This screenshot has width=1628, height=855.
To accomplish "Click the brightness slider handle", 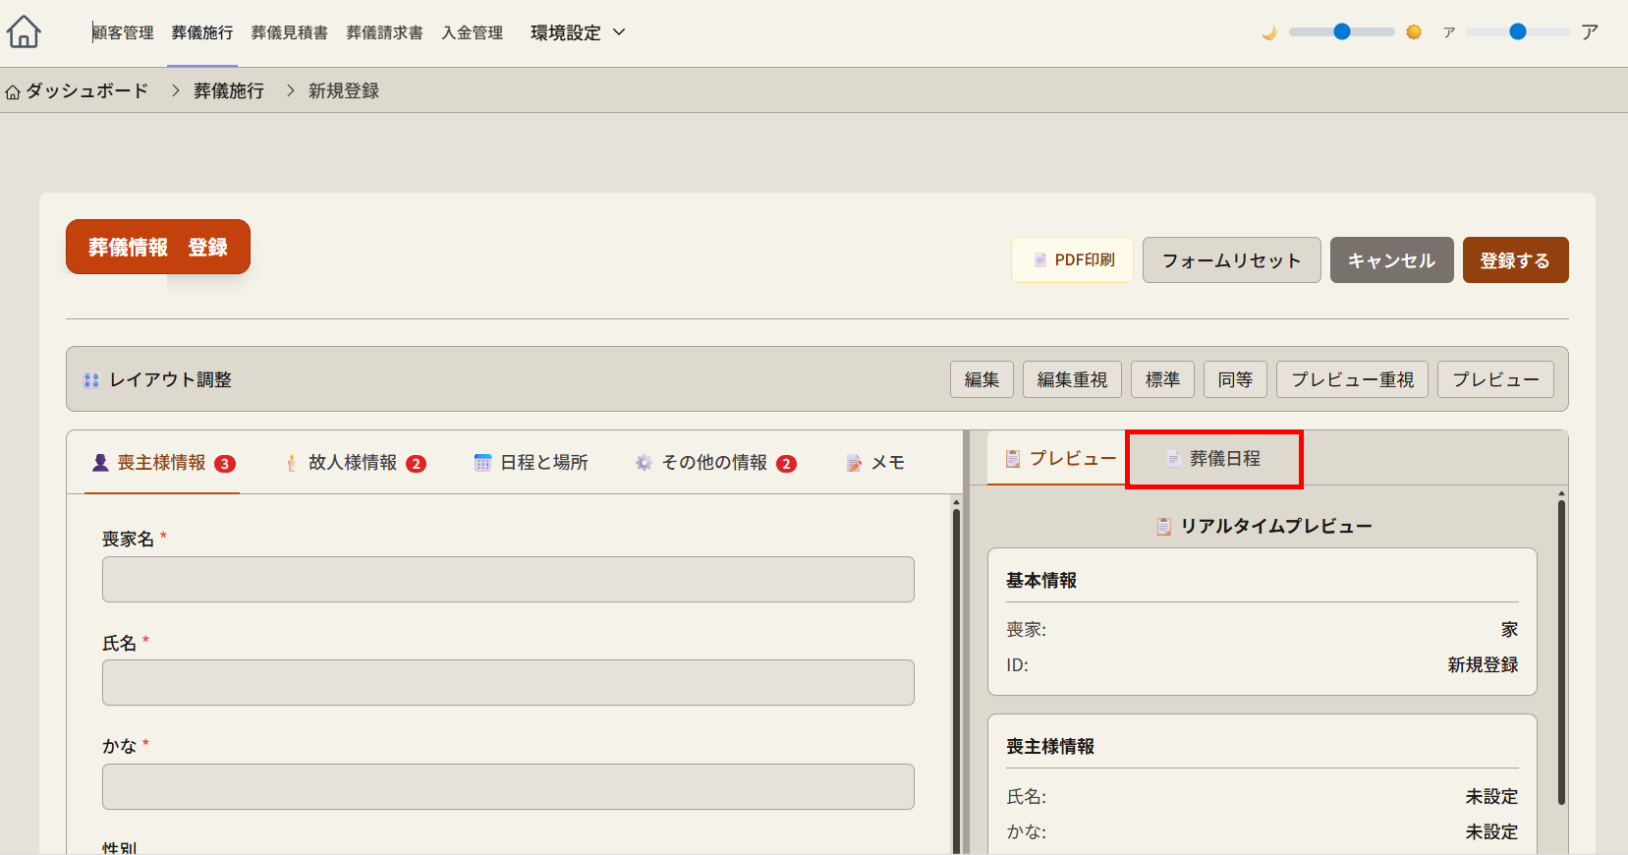I will pos(1342,32).
